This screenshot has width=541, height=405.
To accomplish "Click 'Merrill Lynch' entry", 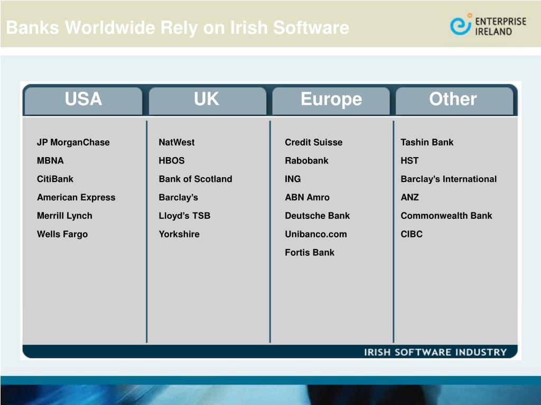I will 64,216.
